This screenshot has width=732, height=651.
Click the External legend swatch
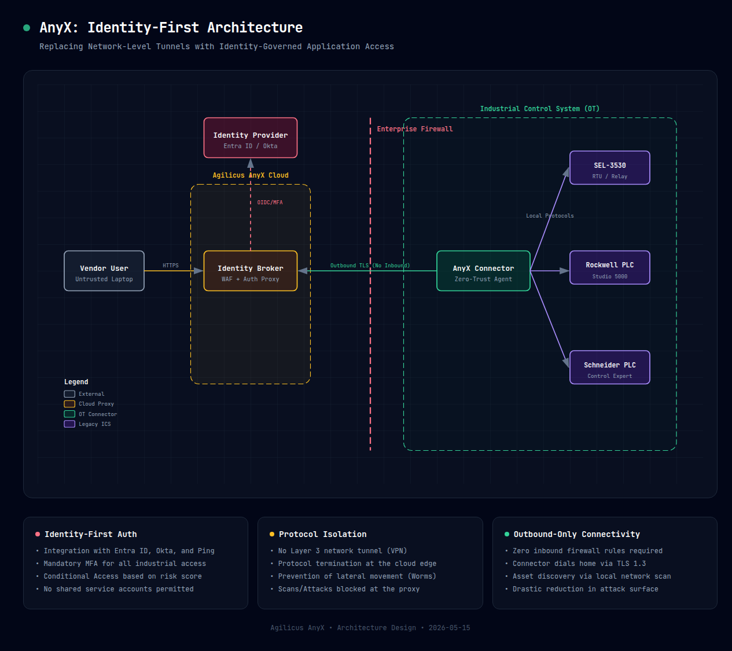pyautogui.click(x=69, y=394)
